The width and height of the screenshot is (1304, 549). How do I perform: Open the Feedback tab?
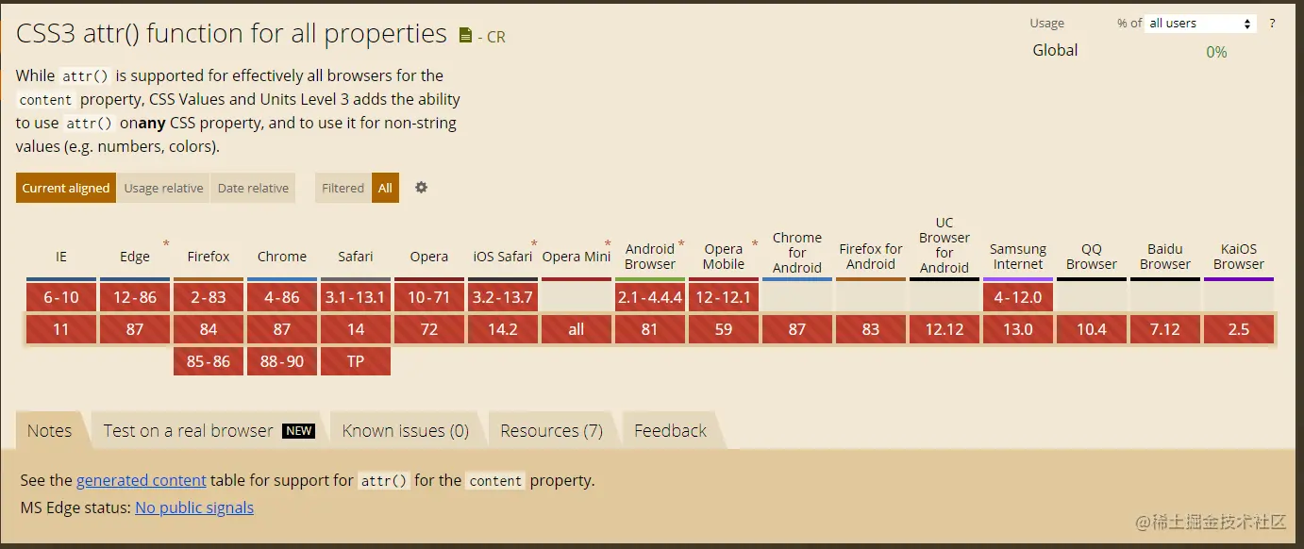point(670,430)
